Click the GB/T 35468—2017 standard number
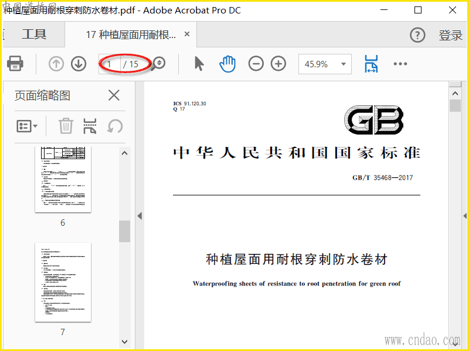Viewport: 469px width, 351px height. (383, 178)
